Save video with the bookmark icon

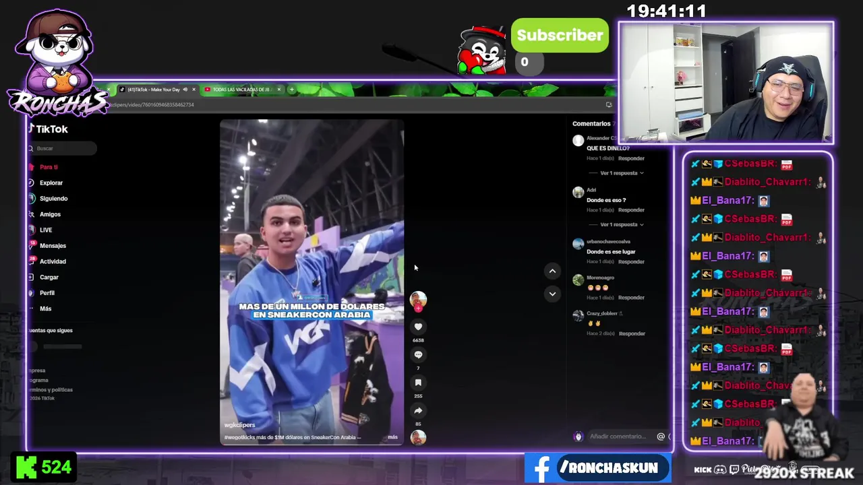(418, 383)
